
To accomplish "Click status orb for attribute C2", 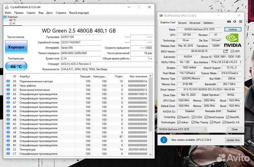I will tap(8, 149).
